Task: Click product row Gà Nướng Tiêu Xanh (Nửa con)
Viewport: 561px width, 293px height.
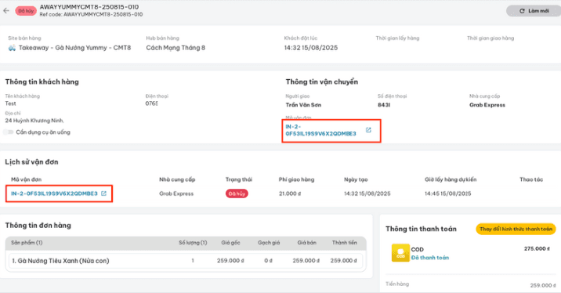Action: tap(186, 261)
